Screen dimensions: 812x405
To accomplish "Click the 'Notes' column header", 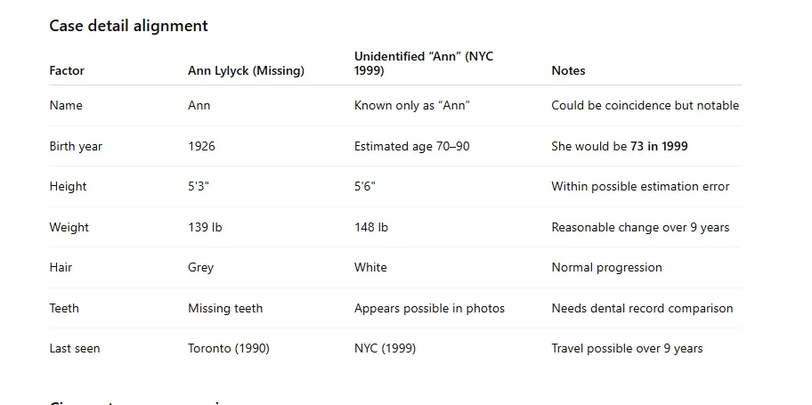I will click(568, 71).
